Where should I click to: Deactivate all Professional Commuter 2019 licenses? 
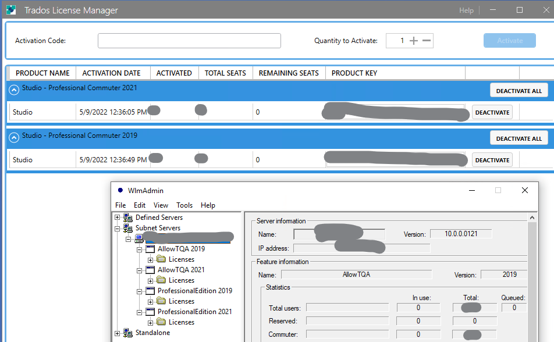(x=519, y=138)
